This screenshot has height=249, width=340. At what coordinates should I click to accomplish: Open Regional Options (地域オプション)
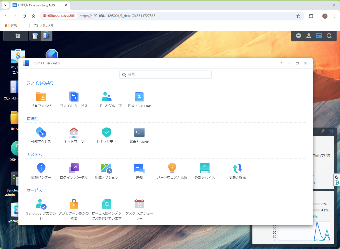[106, 171]
